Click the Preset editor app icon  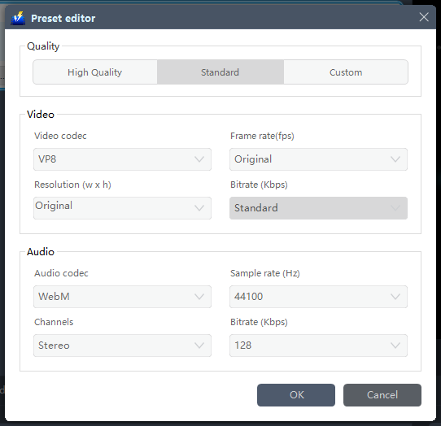pos(18,18)
